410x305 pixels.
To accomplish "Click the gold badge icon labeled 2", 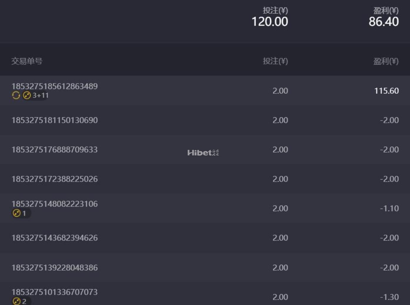I will click(16, 301).
